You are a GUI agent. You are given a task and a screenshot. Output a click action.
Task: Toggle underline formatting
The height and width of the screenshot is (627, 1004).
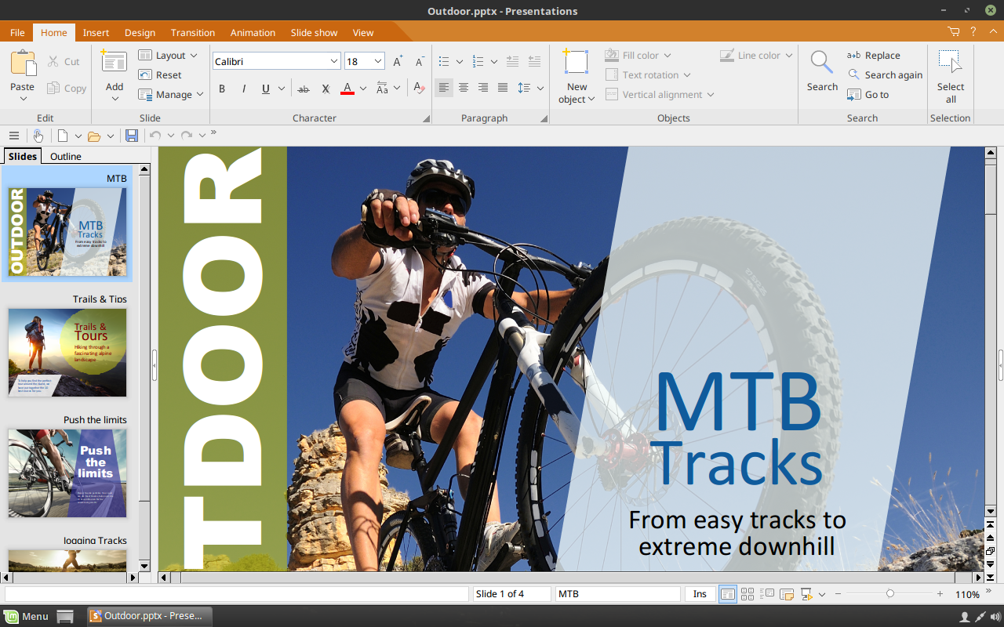266,89
